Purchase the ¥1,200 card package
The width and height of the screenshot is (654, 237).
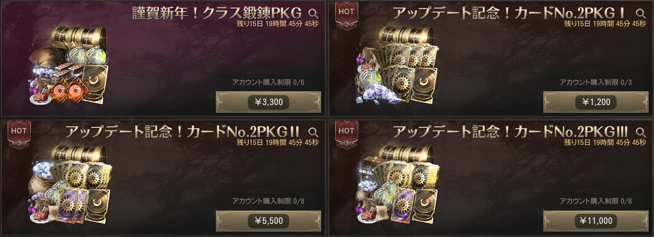pos(596,102)
